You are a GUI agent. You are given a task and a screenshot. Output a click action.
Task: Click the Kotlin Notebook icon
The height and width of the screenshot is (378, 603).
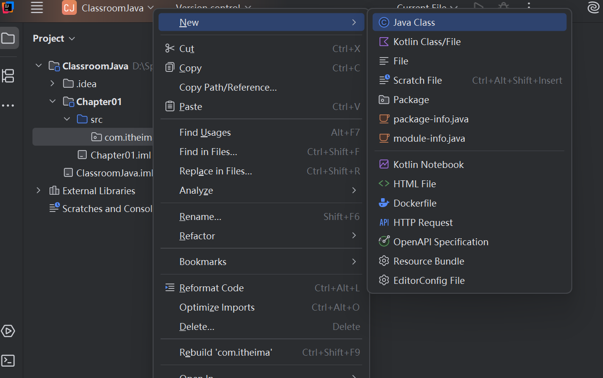[384, 164]
